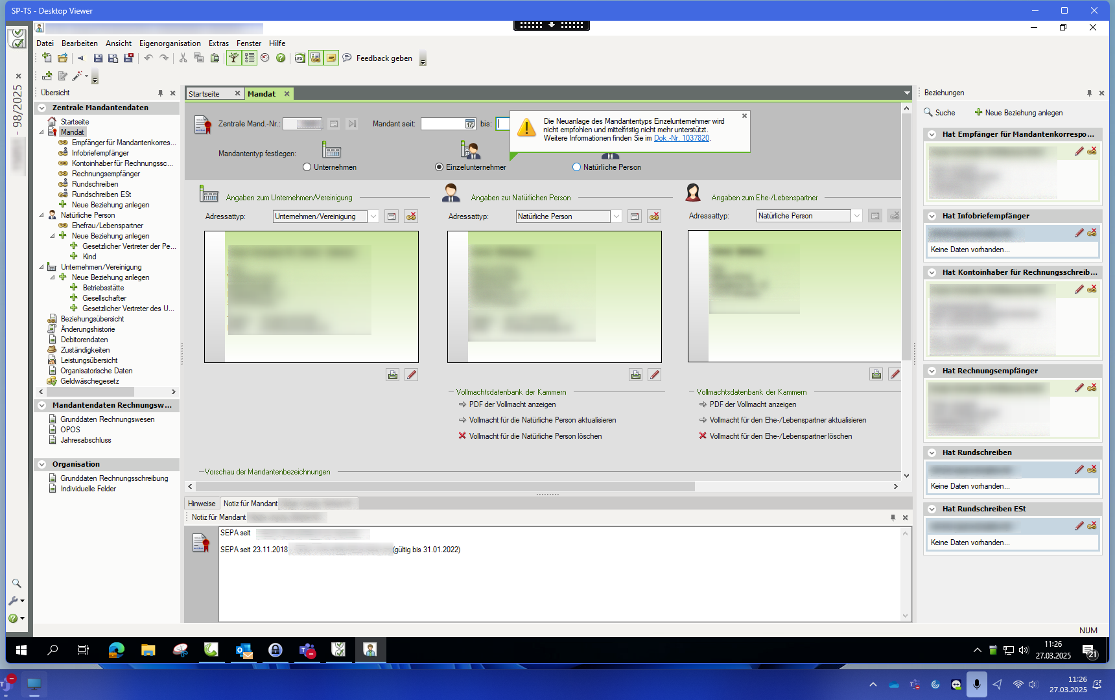Select the Natürliche Person radio button
Viewport: 1115px width, 700px height.
576,167
